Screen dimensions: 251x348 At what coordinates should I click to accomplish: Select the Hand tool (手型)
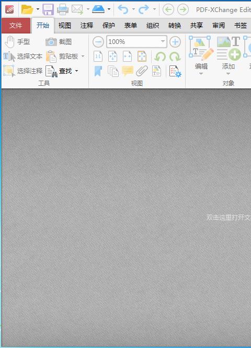[x=17, y=41]
